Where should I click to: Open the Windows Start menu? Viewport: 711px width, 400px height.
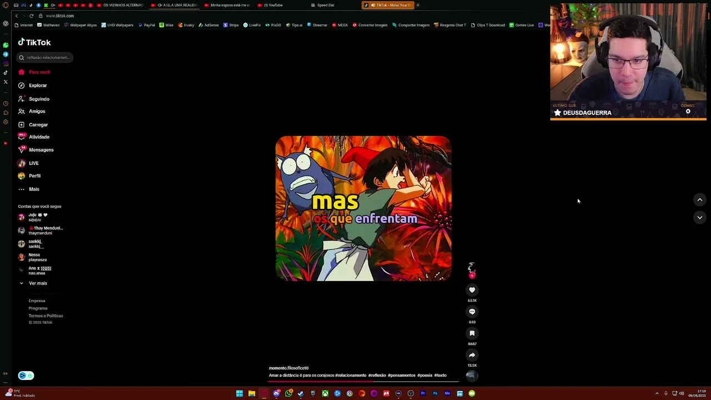point(239,393)
